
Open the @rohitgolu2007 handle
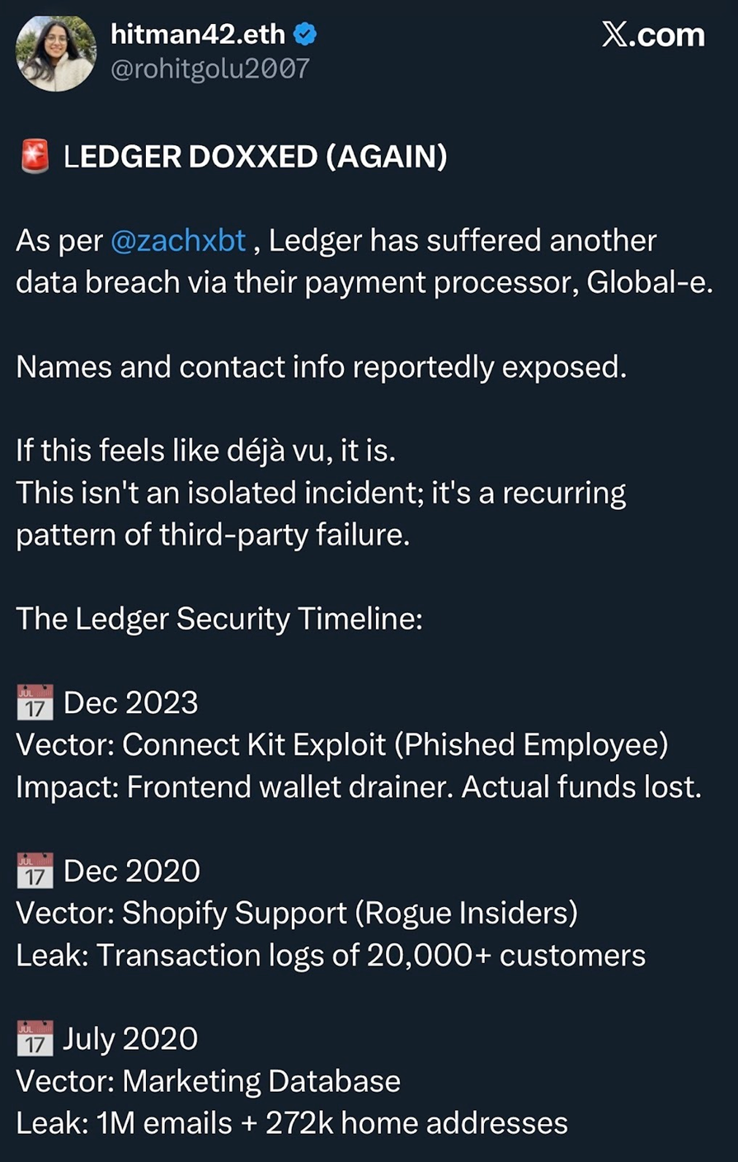point(210,68)
